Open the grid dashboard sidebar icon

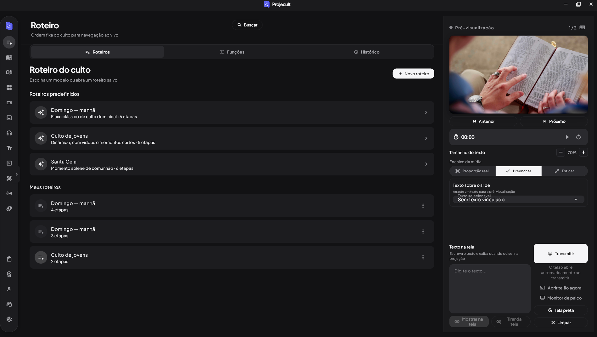(x=9, y=88)
